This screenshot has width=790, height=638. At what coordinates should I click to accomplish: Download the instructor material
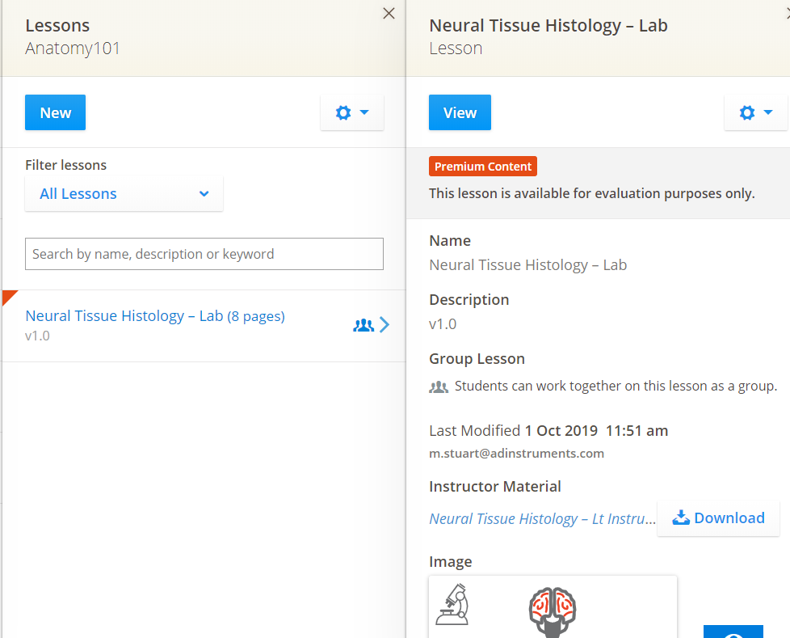pyautogui.click(x=718, y=518)
